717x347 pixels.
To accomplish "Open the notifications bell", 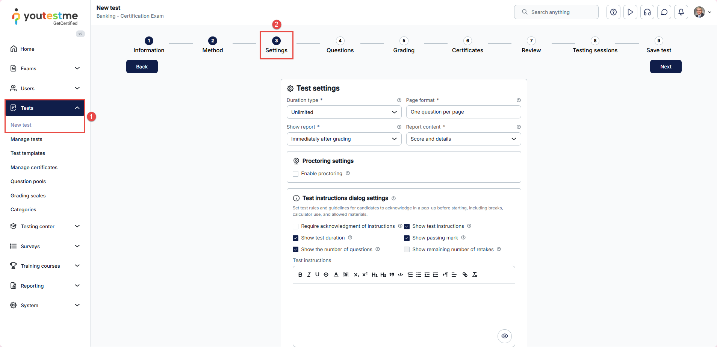I will click(x=681, y=12).
